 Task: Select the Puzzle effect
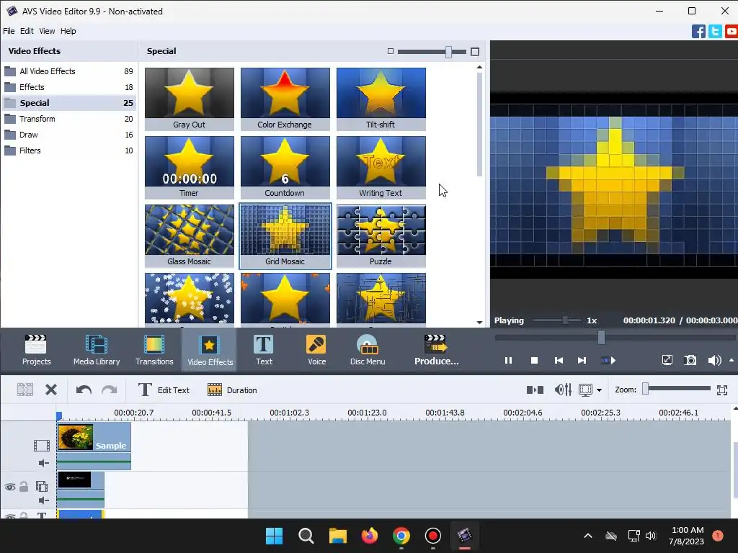tap(381, 235)
